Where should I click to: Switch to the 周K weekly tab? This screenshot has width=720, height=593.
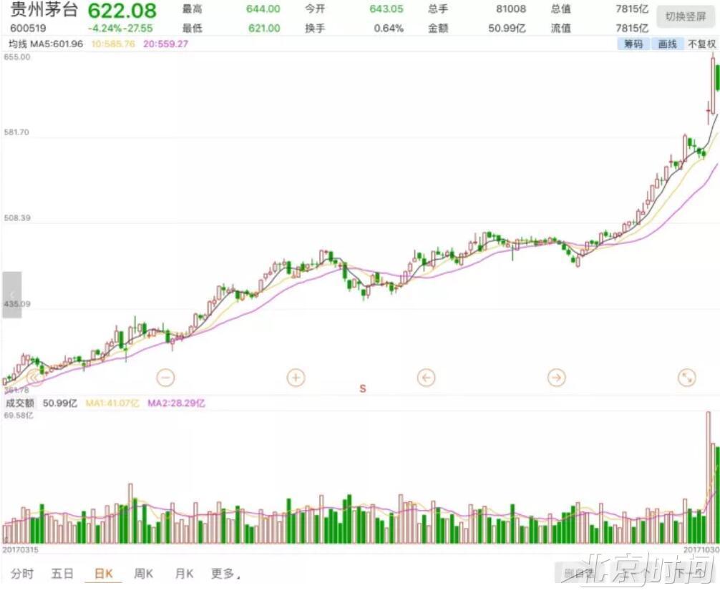tap(144, 574)
